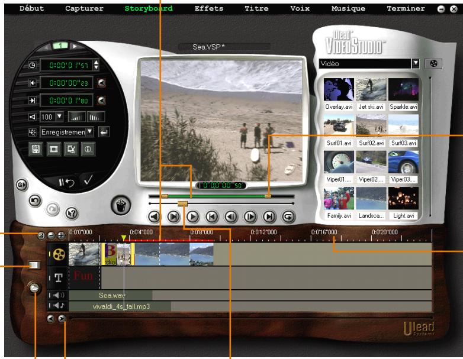Set mark-out with arrow button
This screenshot has height=359, width=463.
click(101, 101)
